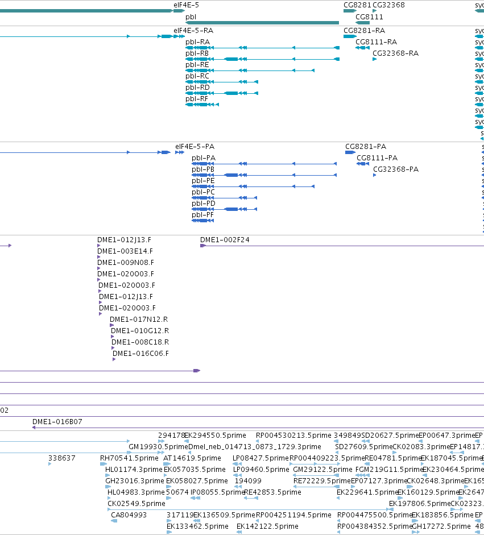The height and width of the screenshot is (535, 484).
Task: Click the pbl-RD transcript label
Action: [x=197, y=88]
